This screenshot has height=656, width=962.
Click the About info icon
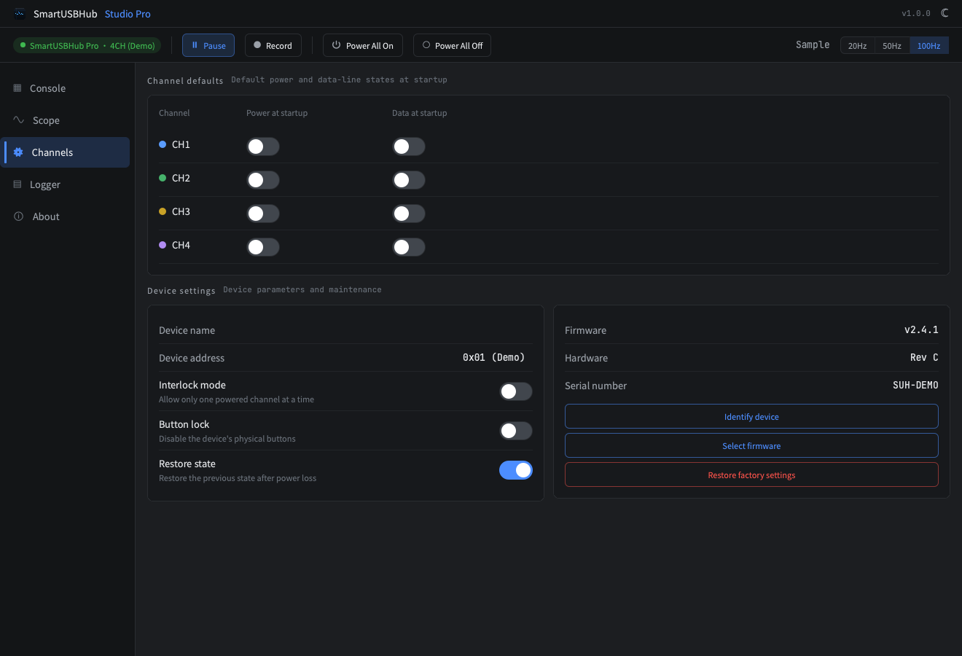(x=19, y=216)
